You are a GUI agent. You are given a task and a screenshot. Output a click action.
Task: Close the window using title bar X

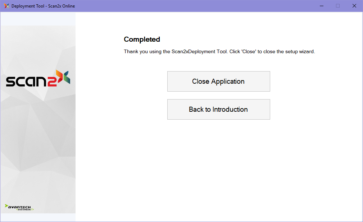tap(354, 6)
